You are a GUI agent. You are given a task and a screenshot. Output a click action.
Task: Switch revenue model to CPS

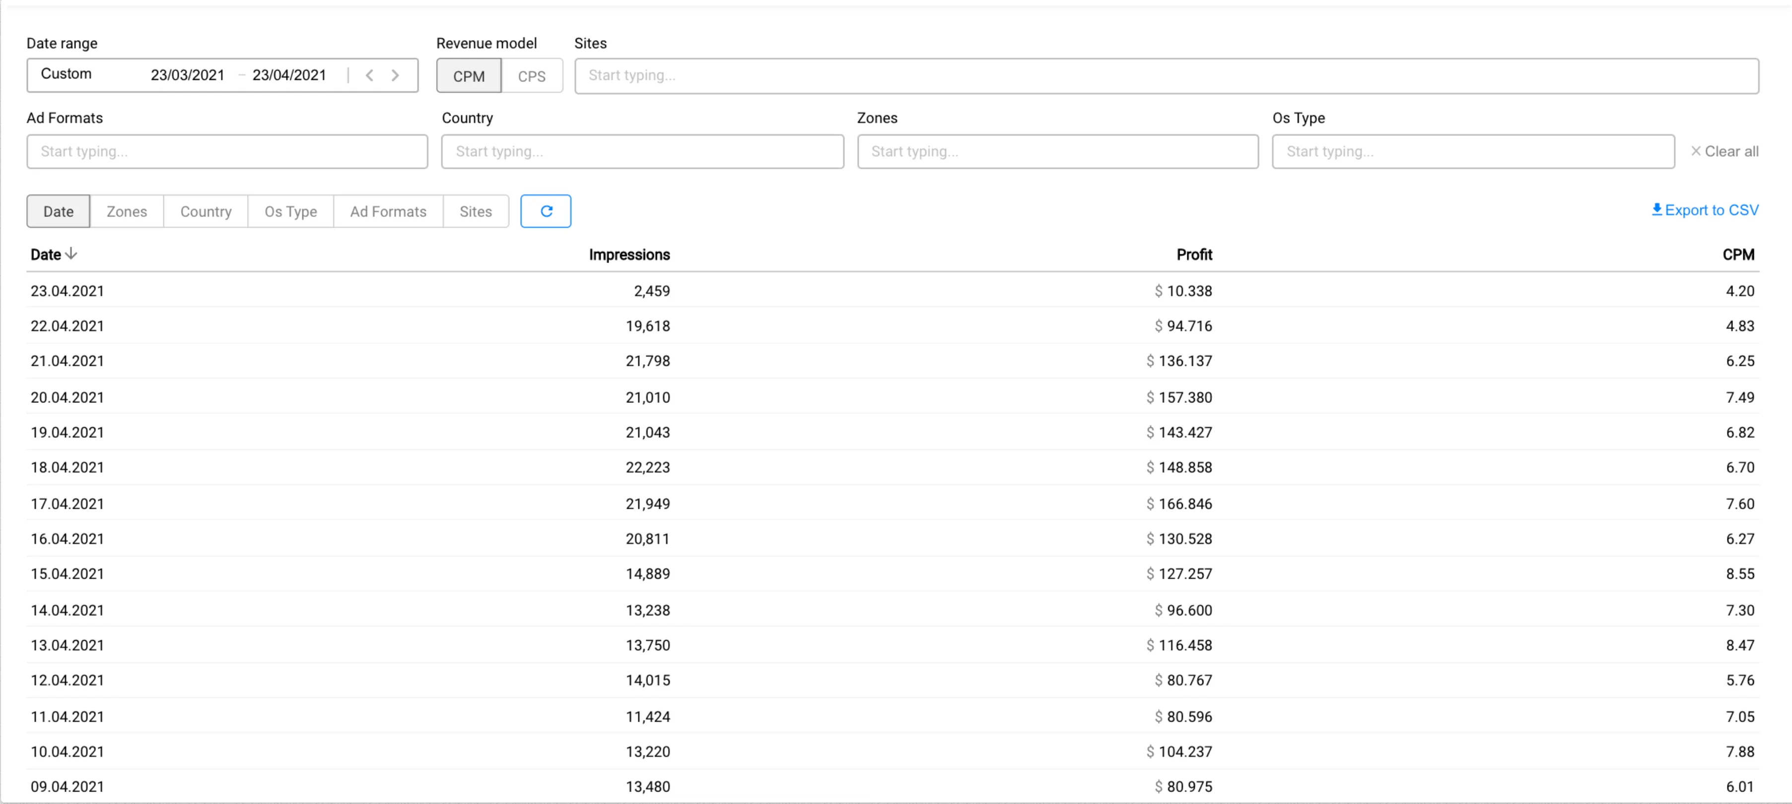pos(532,76)
